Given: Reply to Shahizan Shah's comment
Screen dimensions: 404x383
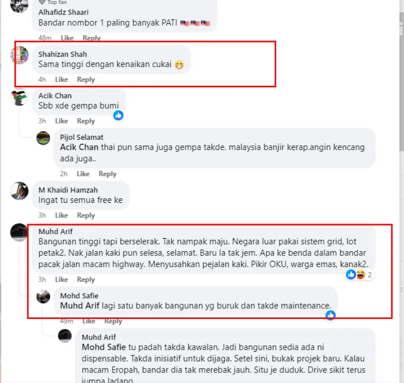Looking at the screenshot, I should click(86, 79).
